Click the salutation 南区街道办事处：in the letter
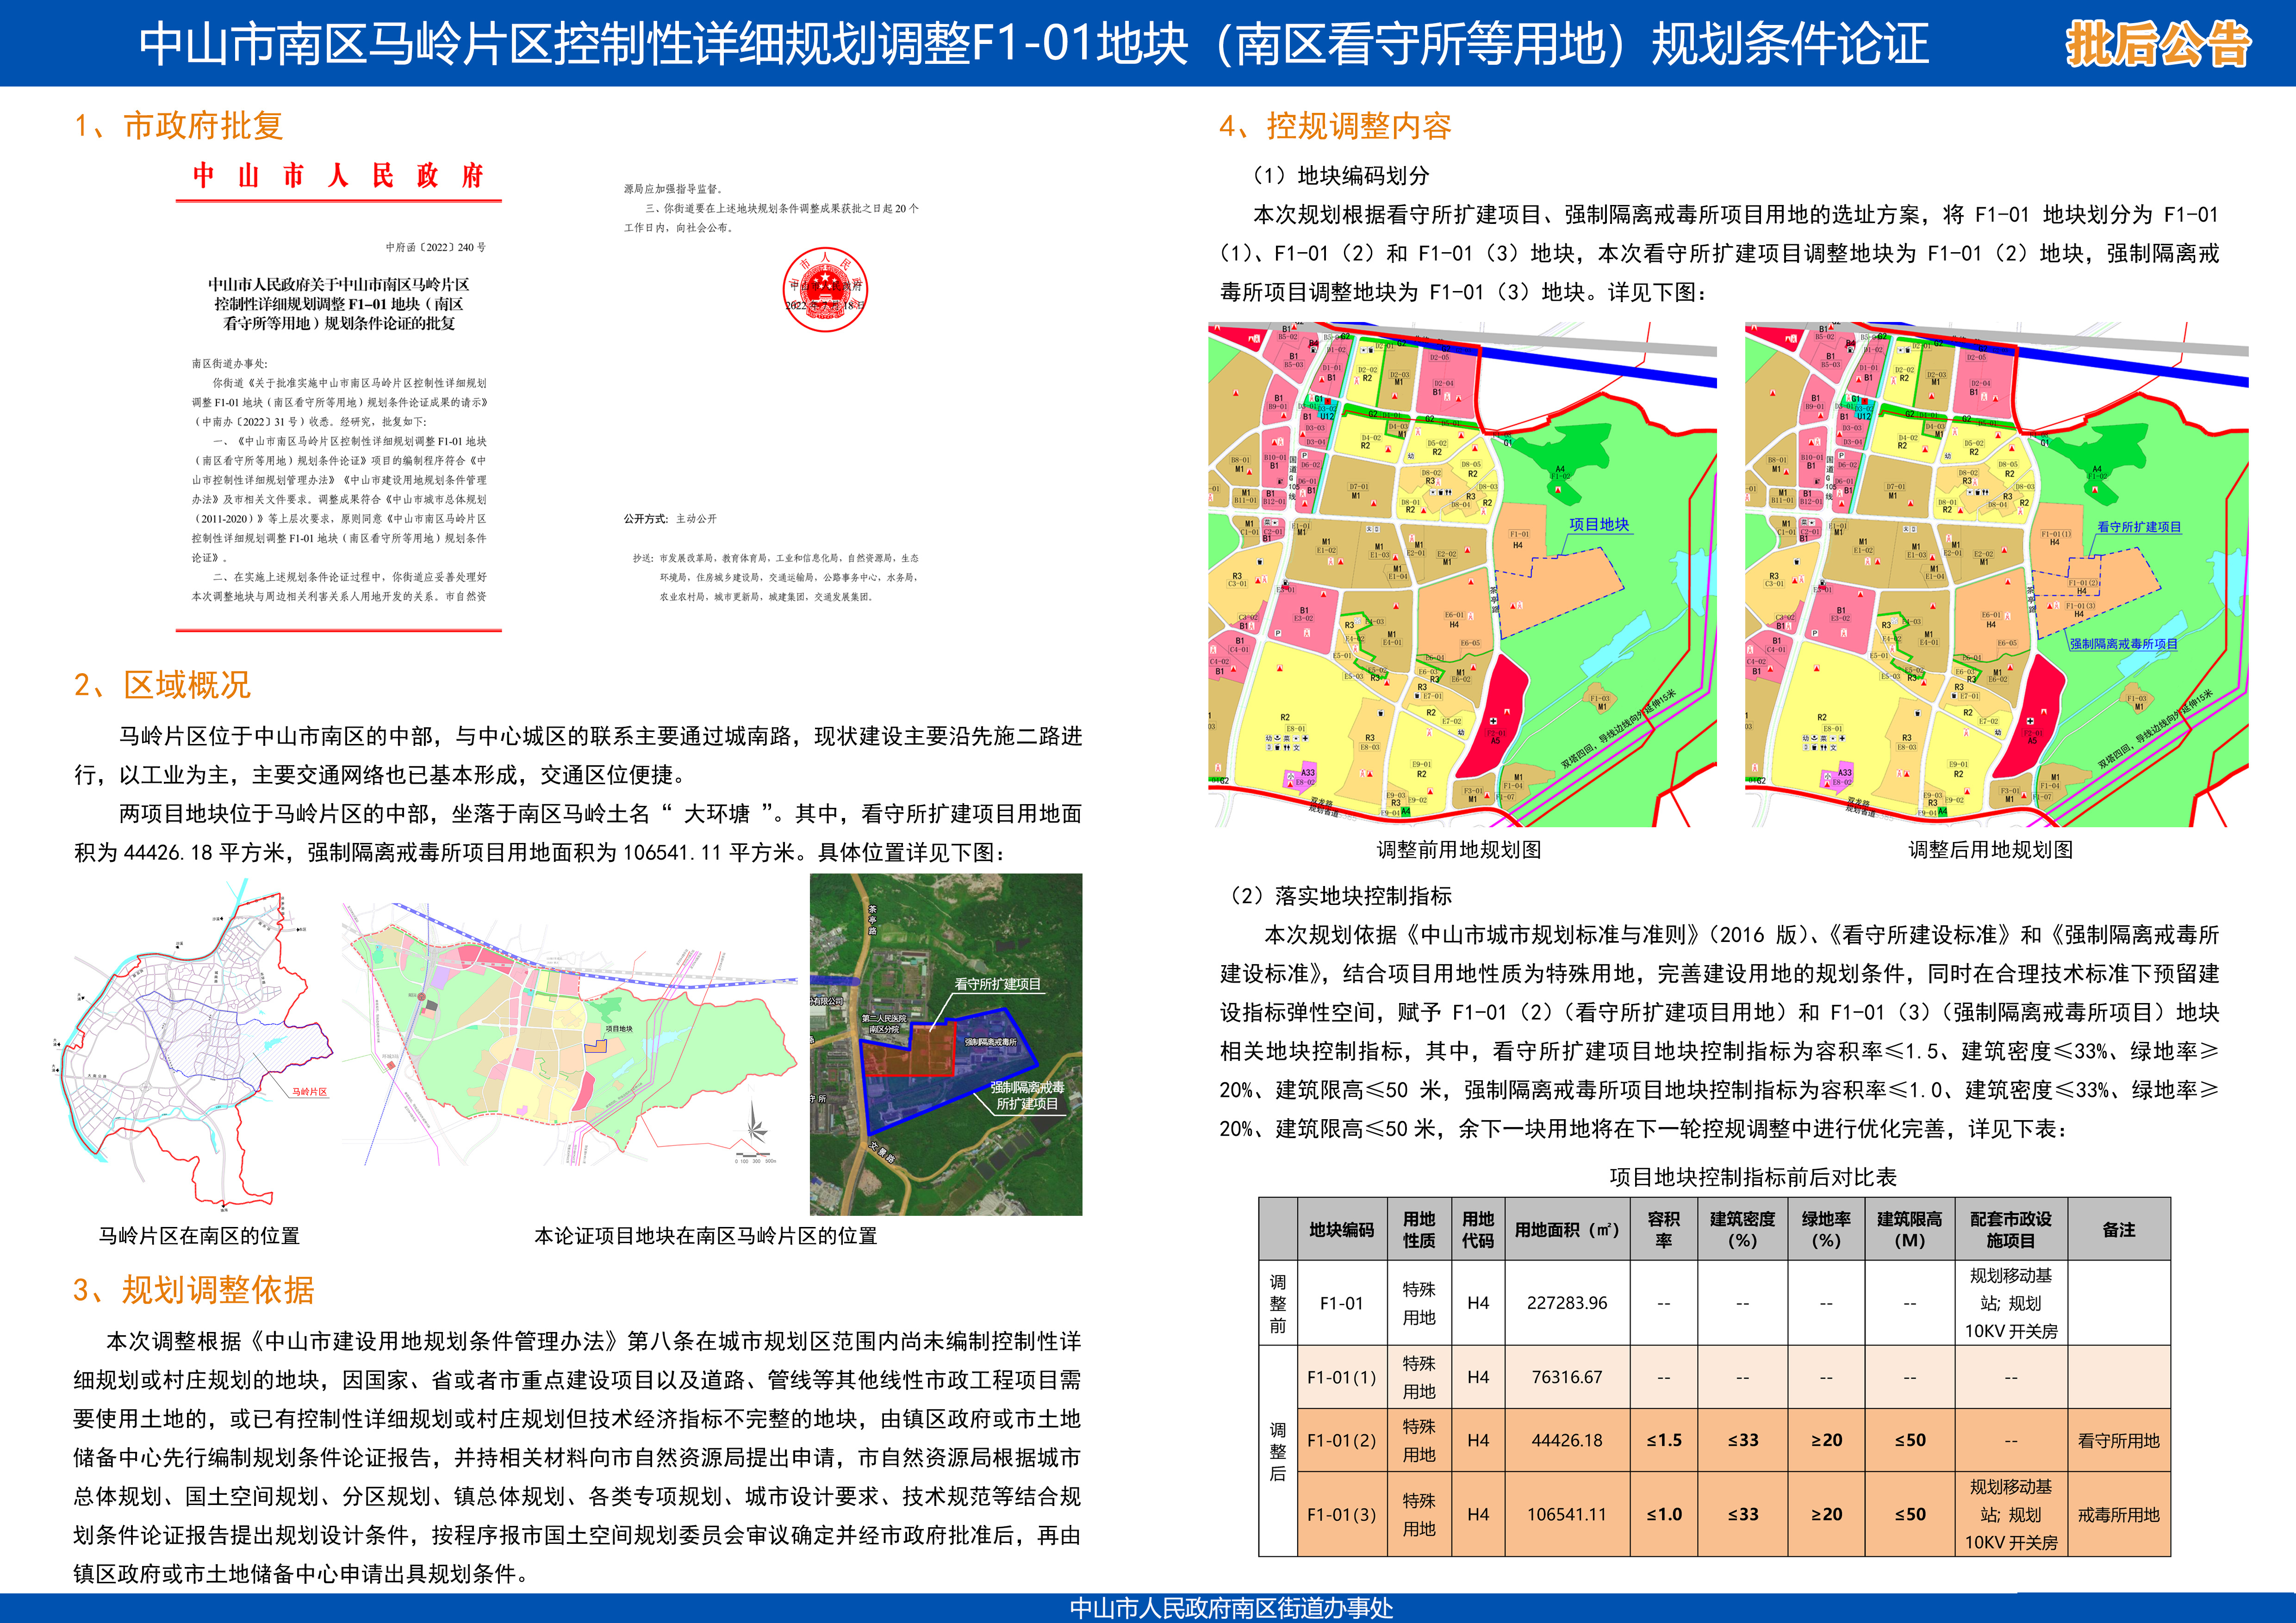Viewport: 2296px width, 1623px height. click(x=230, y=364)
